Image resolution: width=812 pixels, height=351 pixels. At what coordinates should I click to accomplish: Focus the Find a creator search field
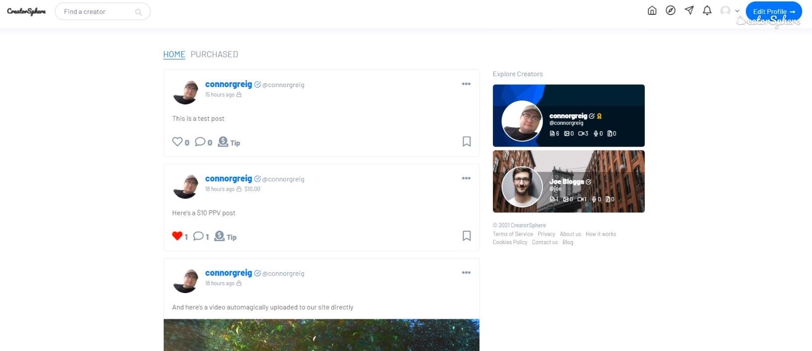pyautogui.click(x=103, y=11)
